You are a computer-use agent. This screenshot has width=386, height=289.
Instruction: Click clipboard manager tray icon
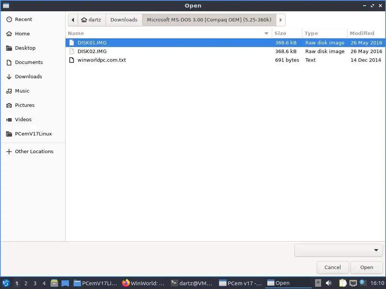(x=343, y=283)
